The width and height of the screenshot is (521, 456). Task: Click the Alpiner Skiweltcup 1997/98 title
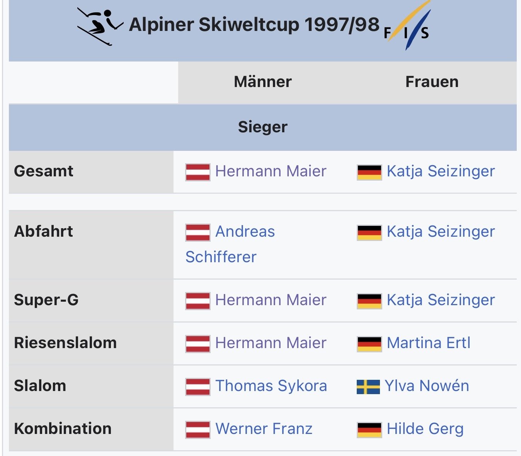(x=254, y=25)
